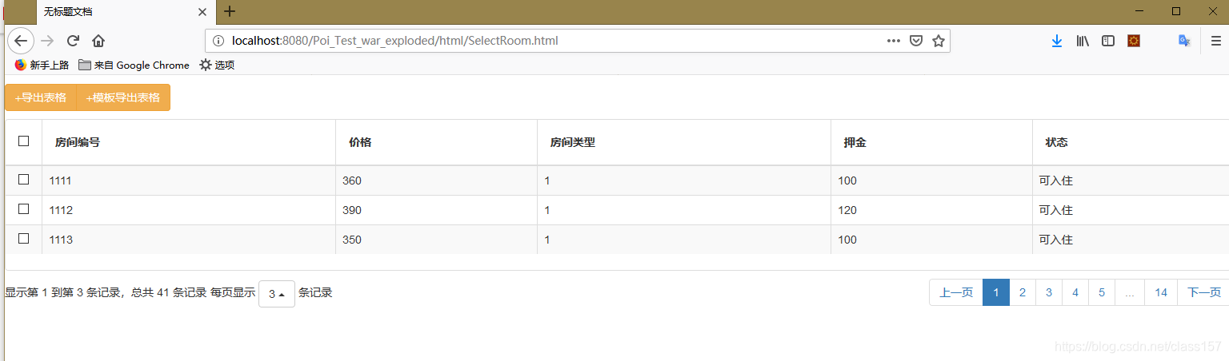This screenshot has height=361, width=1229.
Task: Check the checkbox for room 1111
Action: click(23, 180)
